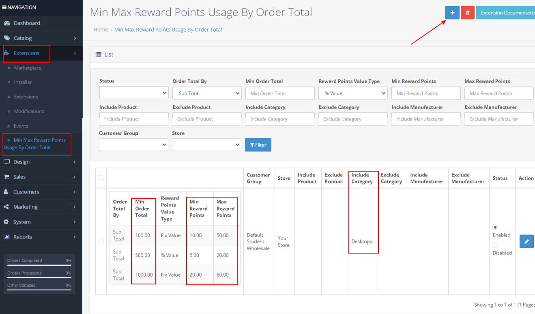Open the Status filter dropdown

coord(133,93)
